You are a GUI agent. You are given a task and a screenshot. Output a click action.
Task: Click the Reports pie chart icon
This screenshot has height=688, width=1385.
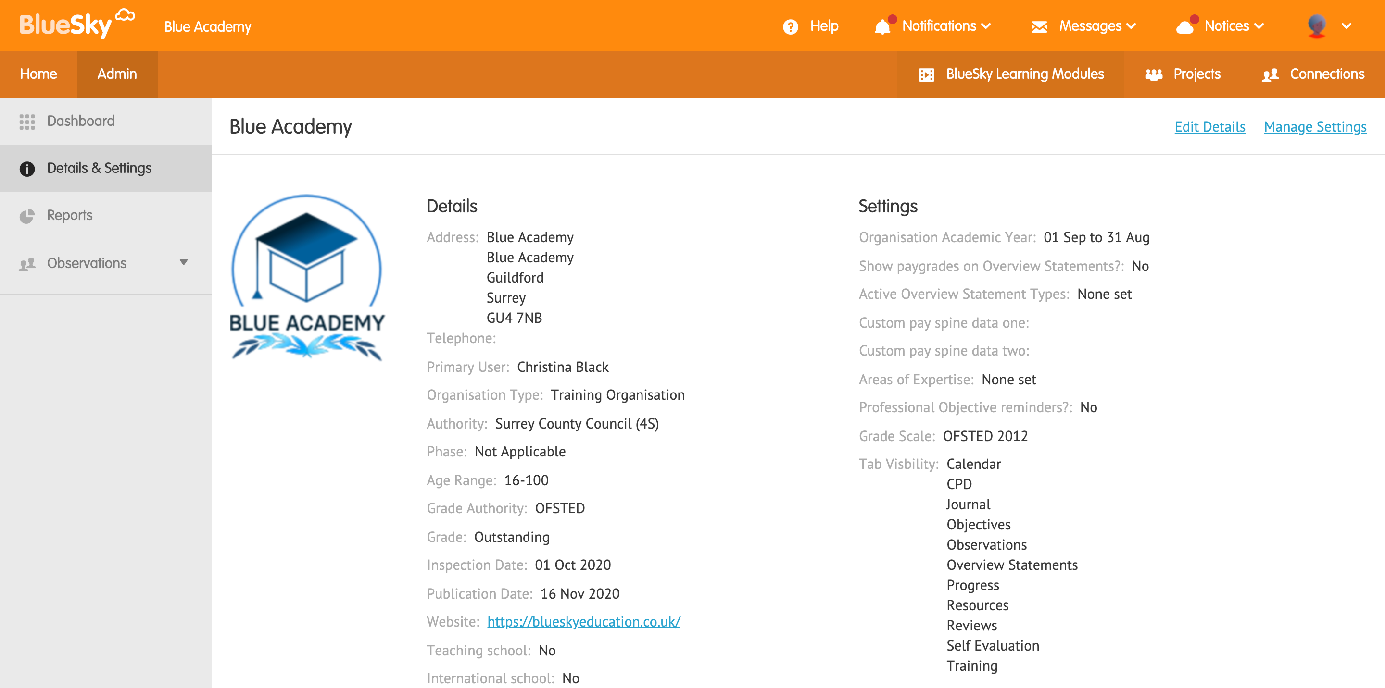pos(27,216)
